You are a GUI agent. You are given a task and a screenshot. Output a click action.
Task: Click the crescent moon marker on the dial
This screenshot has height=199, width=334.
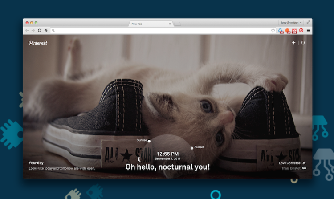[x=139, y=159]
